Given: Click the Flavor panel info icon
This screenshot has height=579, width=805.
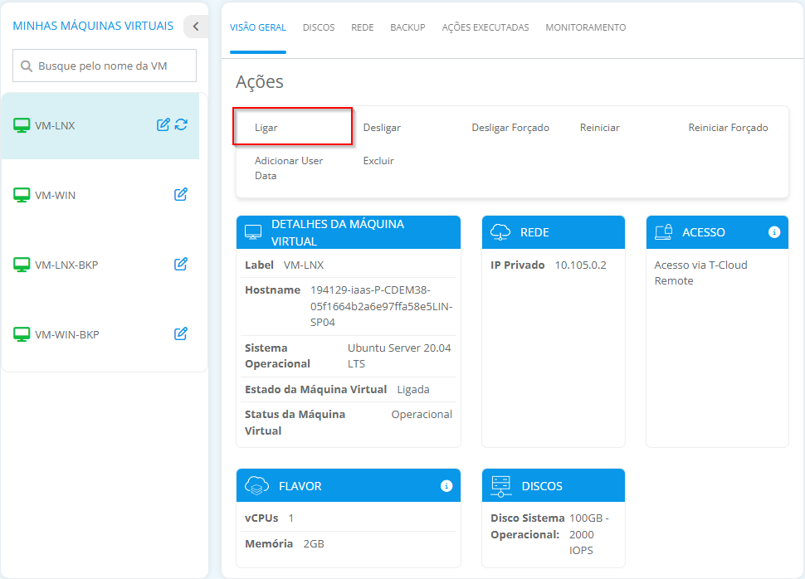Looking at the screenshot, I should point(446,485).
